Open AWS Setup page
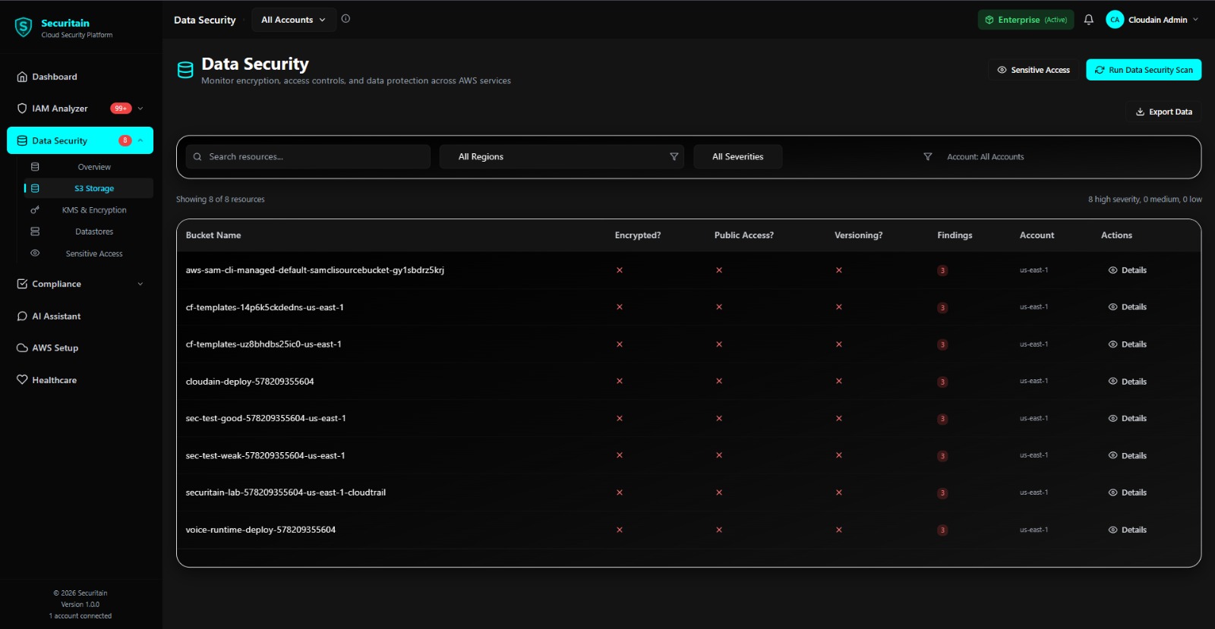1215x629 pixels. 80,348
